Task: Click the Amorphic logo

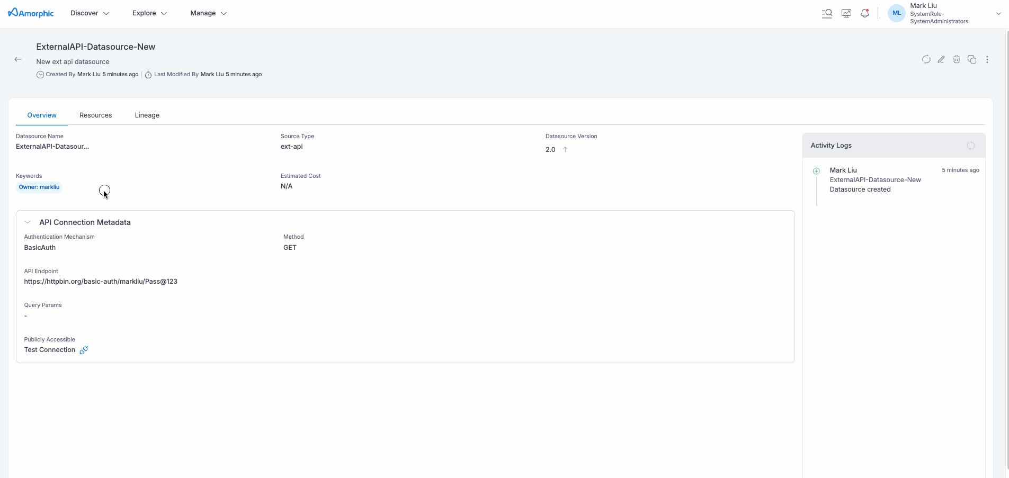Action: tap(31, 13)
